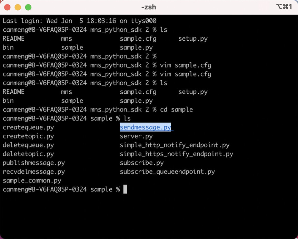Click the cursor block at the prompt
The width and height of the screenshot is (298, 239).
point(125,189)
